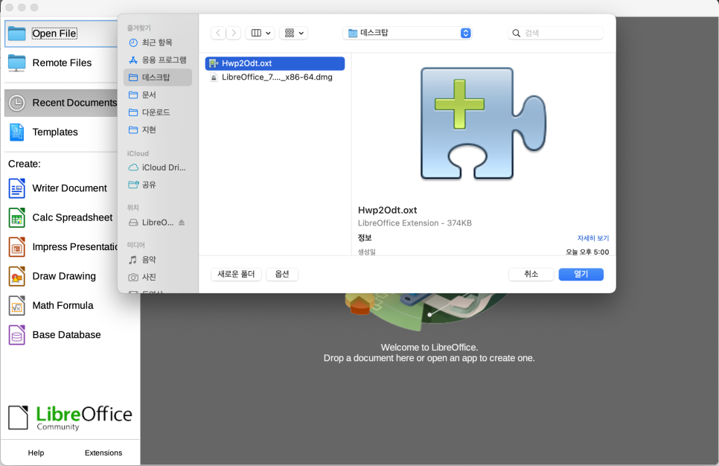Eject the LibreOffice disk volume

coord(182,223)
